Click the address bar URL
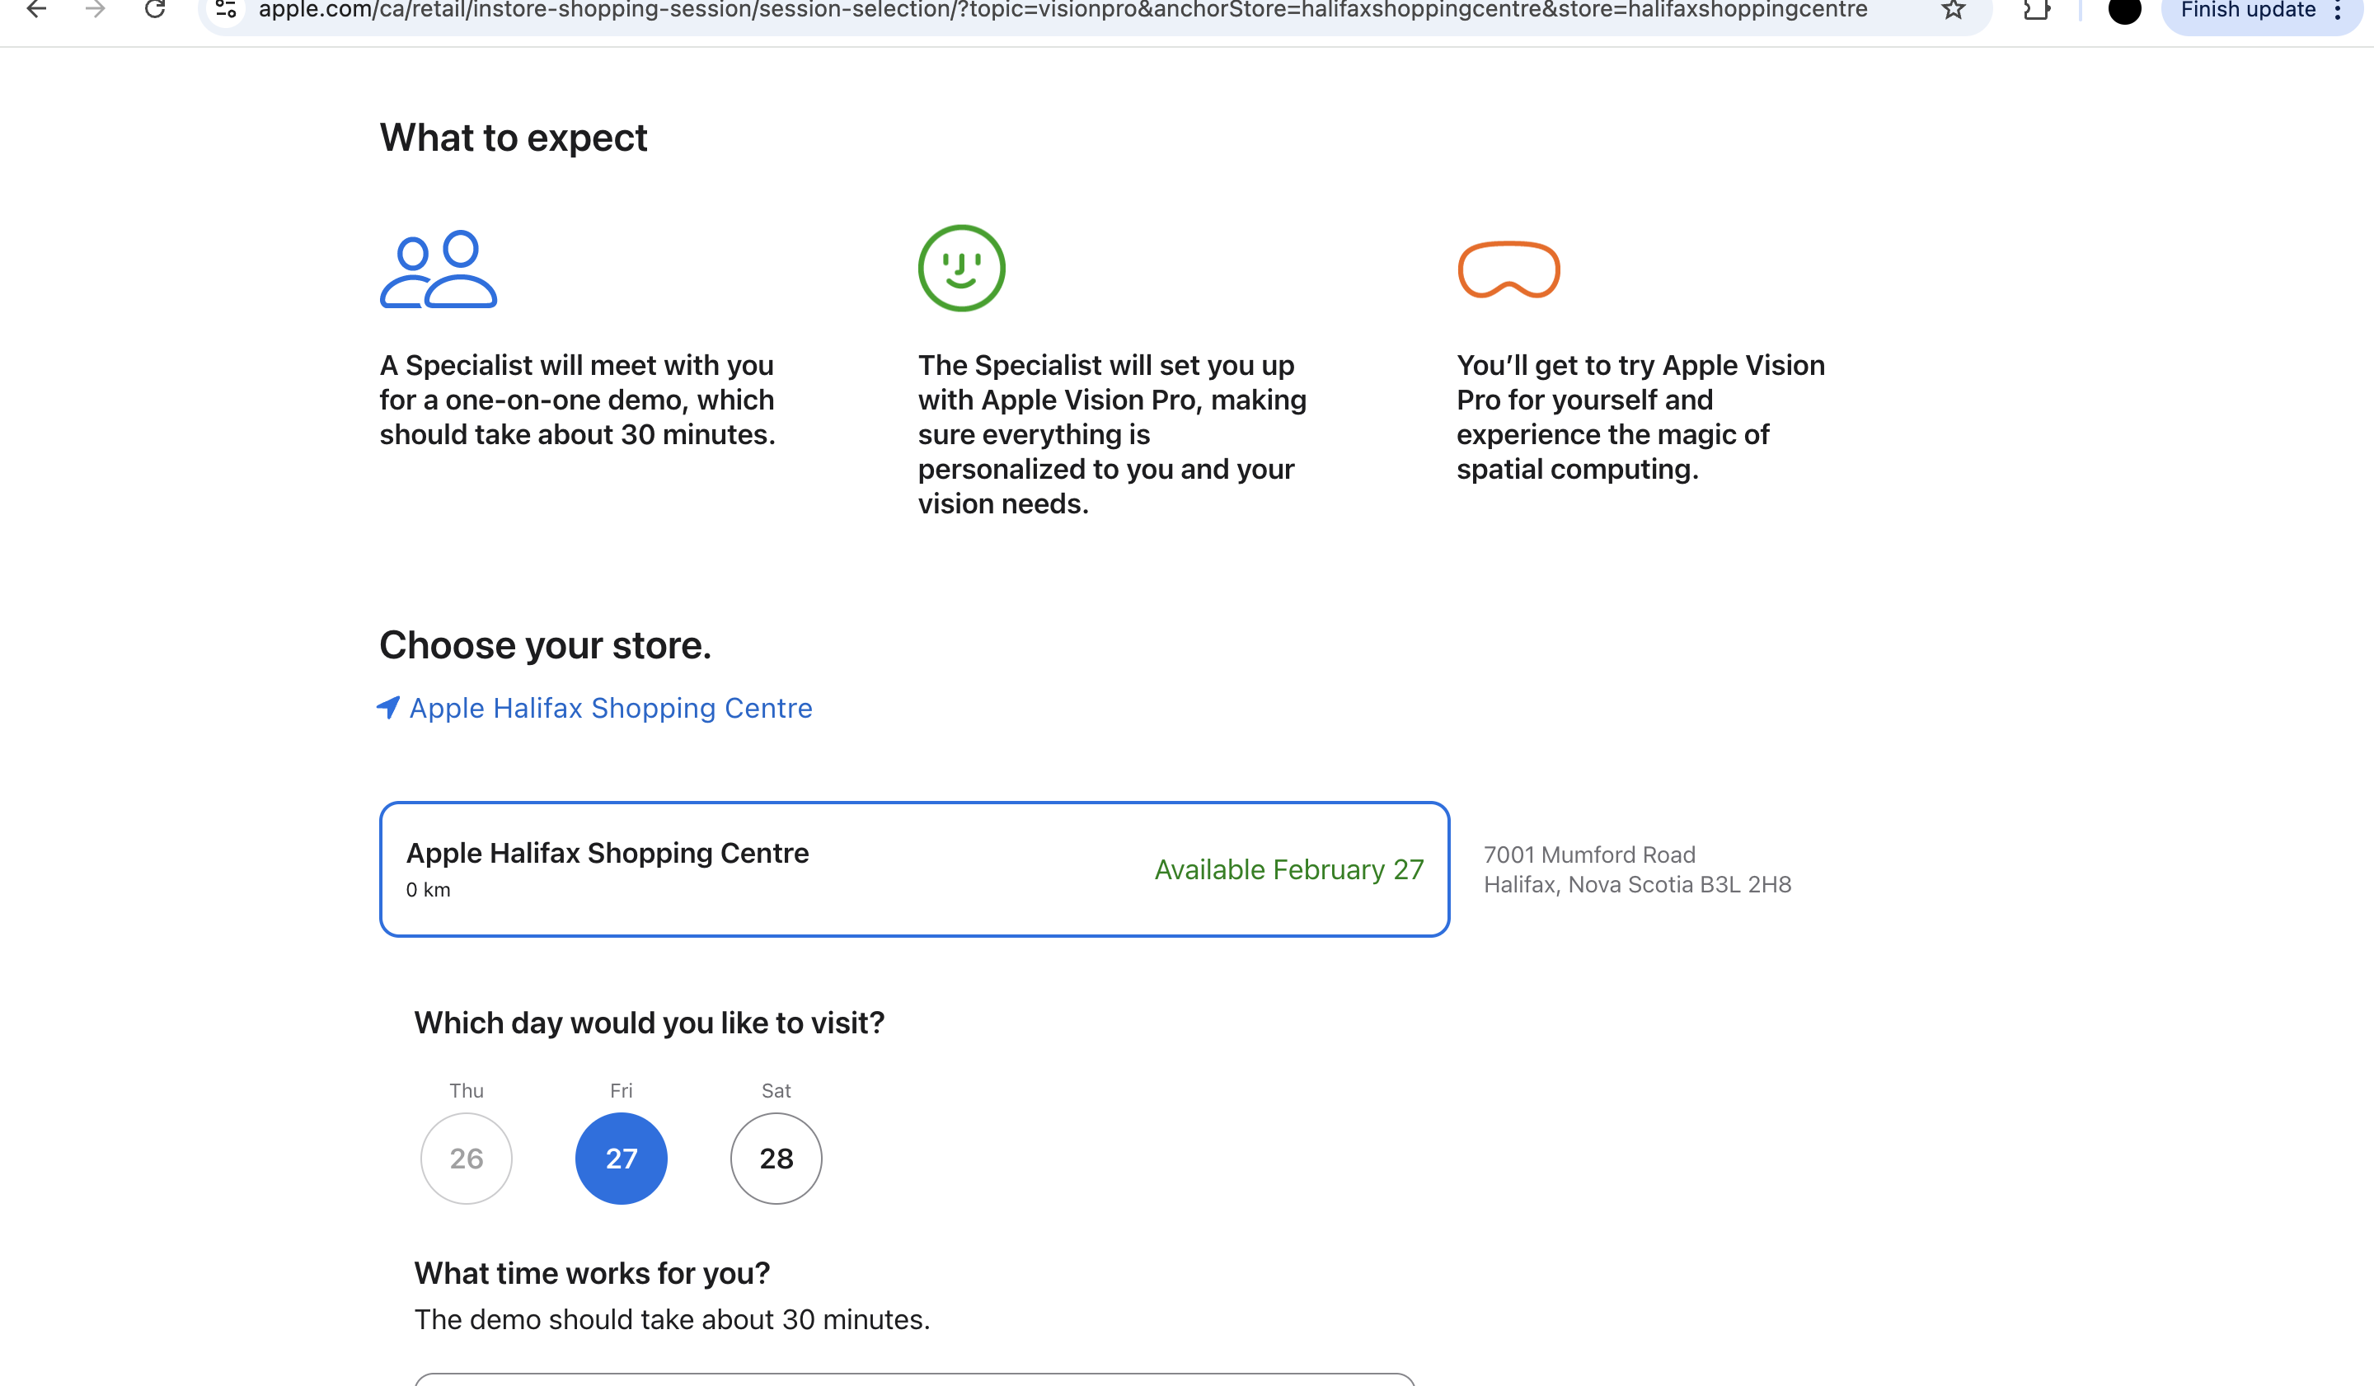The width and height of the screenshot is (2374, 1386). pyautogui.click(x=1062, y=11)
